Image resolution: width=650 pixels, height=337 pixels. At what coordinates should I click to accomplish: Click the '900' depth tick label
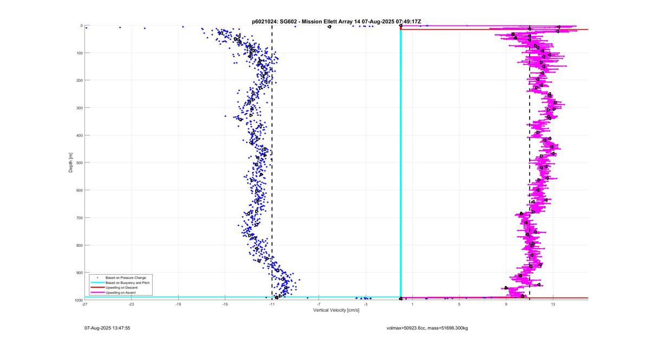pos(79,273)
